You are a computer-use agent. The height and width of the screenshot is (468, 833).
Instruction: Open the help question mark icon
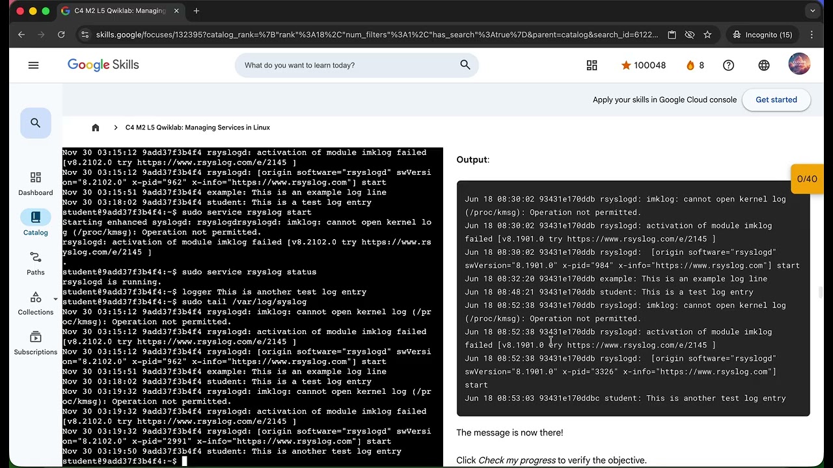[728, 65]
